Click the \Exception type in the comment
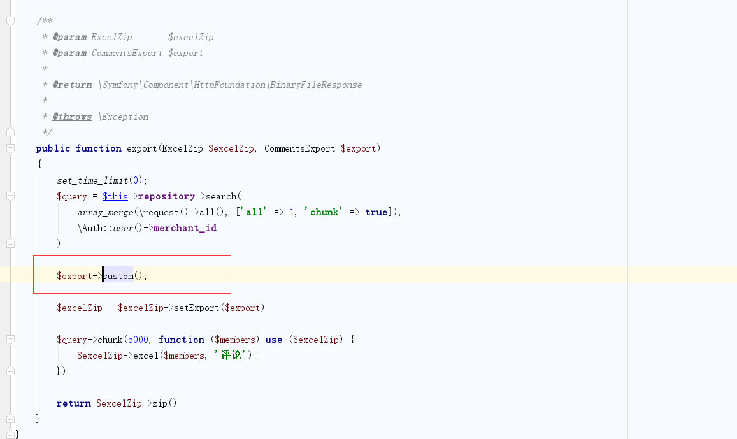This screenshot has height=439, width=737. point(124,117)
